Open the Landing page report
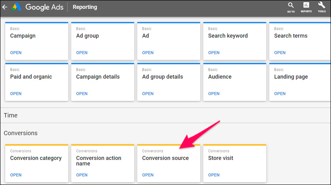Screen dimensions: 331x185 coord(280,94)
